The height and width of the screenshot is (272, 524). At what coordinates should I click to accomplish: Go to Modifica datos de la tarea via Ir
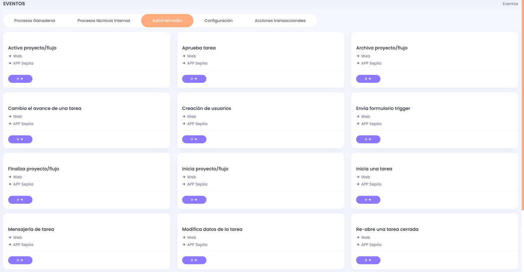coord(194,260)
